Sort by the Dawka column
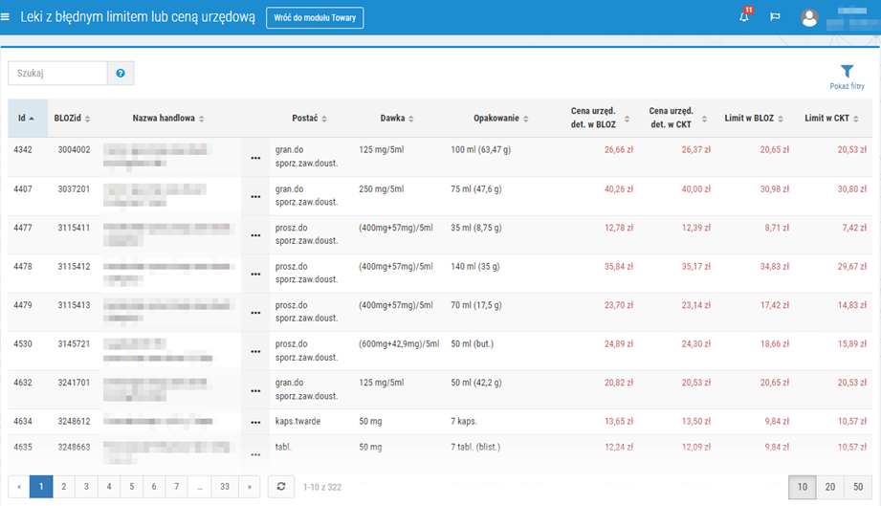Image resolution: width=881 pixels, height=506 pixels. [x=397, y=118]
